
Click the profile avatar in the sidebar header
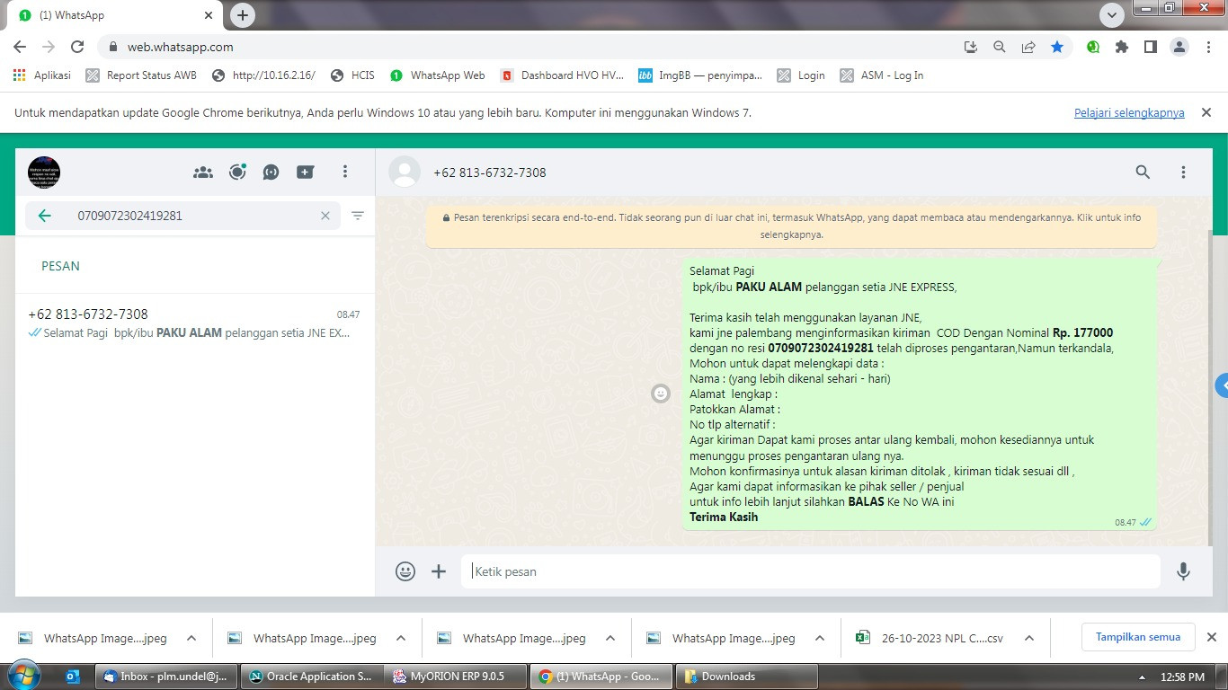44,172
